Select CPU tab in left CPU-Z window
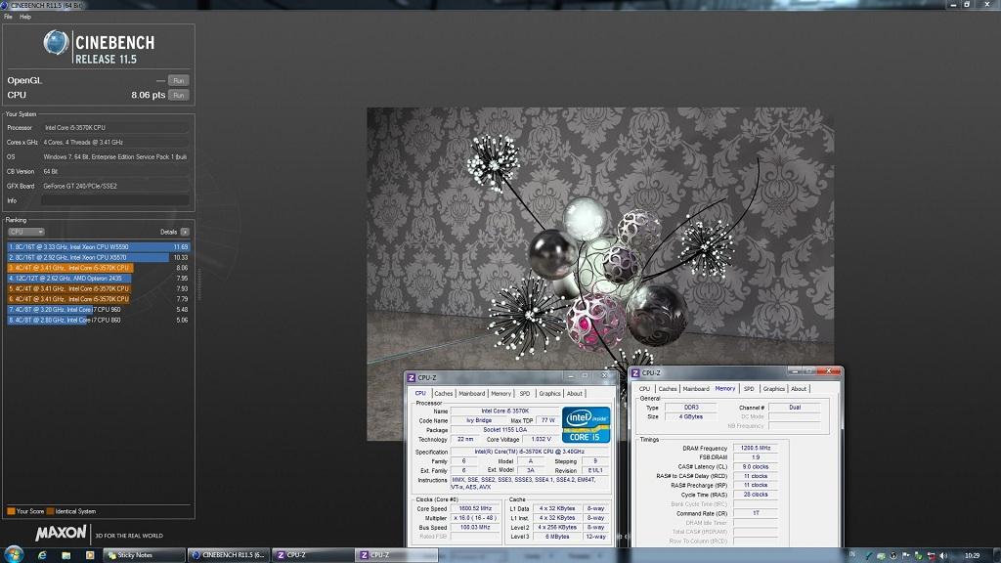This screenshot has height=563, width=1001. tap(420, 393)
